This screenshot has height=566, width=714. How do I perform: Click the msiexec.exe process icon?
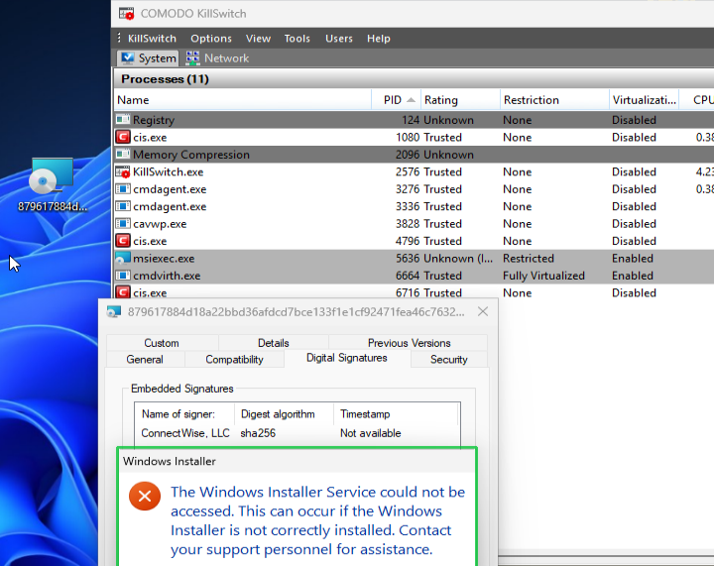(x=123, y=259)
